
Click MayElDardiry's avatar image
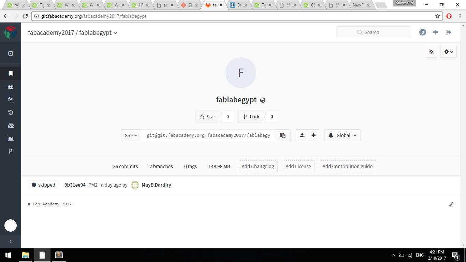coord(135,185)
